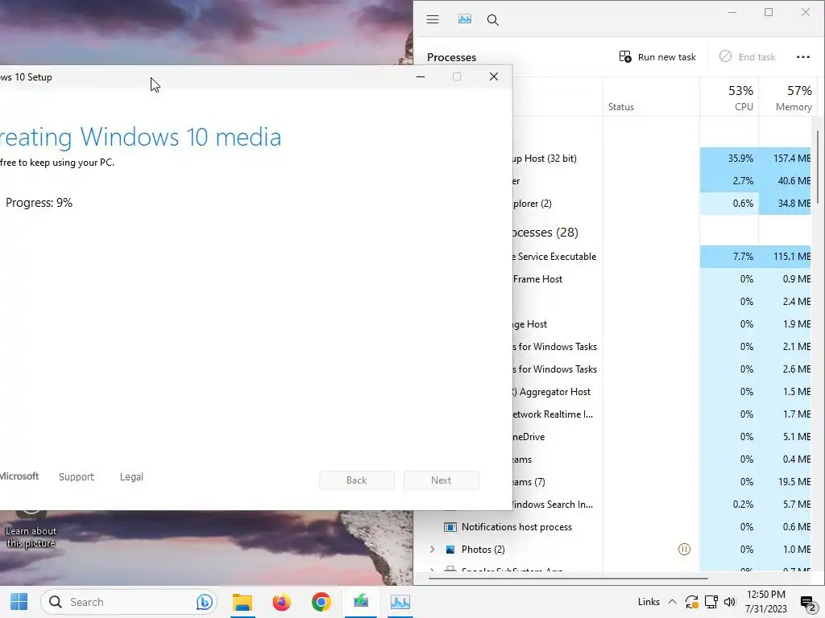Click the grayed End task button

pyautogui.click(x=747, y=57)
